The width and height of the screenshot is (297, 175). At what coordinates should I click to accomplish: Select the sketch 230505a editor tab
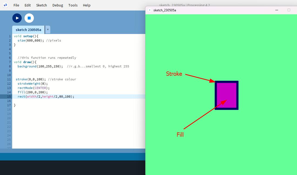coord(28,30)
